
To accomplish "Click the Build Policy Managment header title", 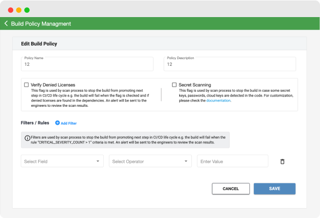I will pyautogui.click(x=41, y=23).
